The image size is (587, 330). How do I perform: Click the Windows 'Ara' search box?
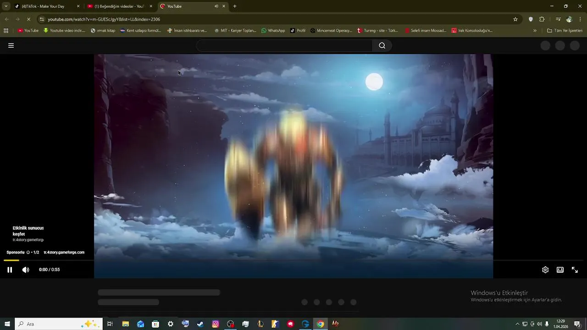click(58, 324)
